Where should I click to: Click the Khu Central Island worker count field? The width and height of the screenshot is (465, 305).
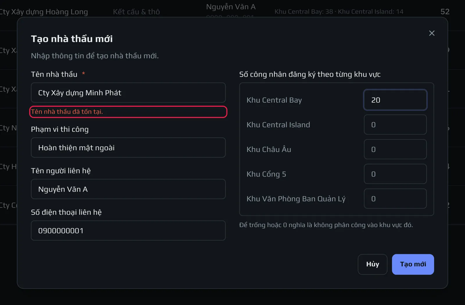pos(395,124)
